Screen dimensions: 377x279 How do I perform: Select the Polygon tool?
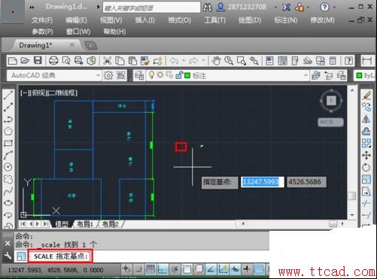tap(8, 131)
